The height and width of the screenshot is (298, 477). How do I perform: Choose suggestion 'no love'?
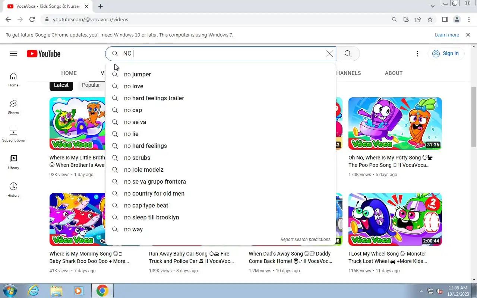tap(221, 86)
